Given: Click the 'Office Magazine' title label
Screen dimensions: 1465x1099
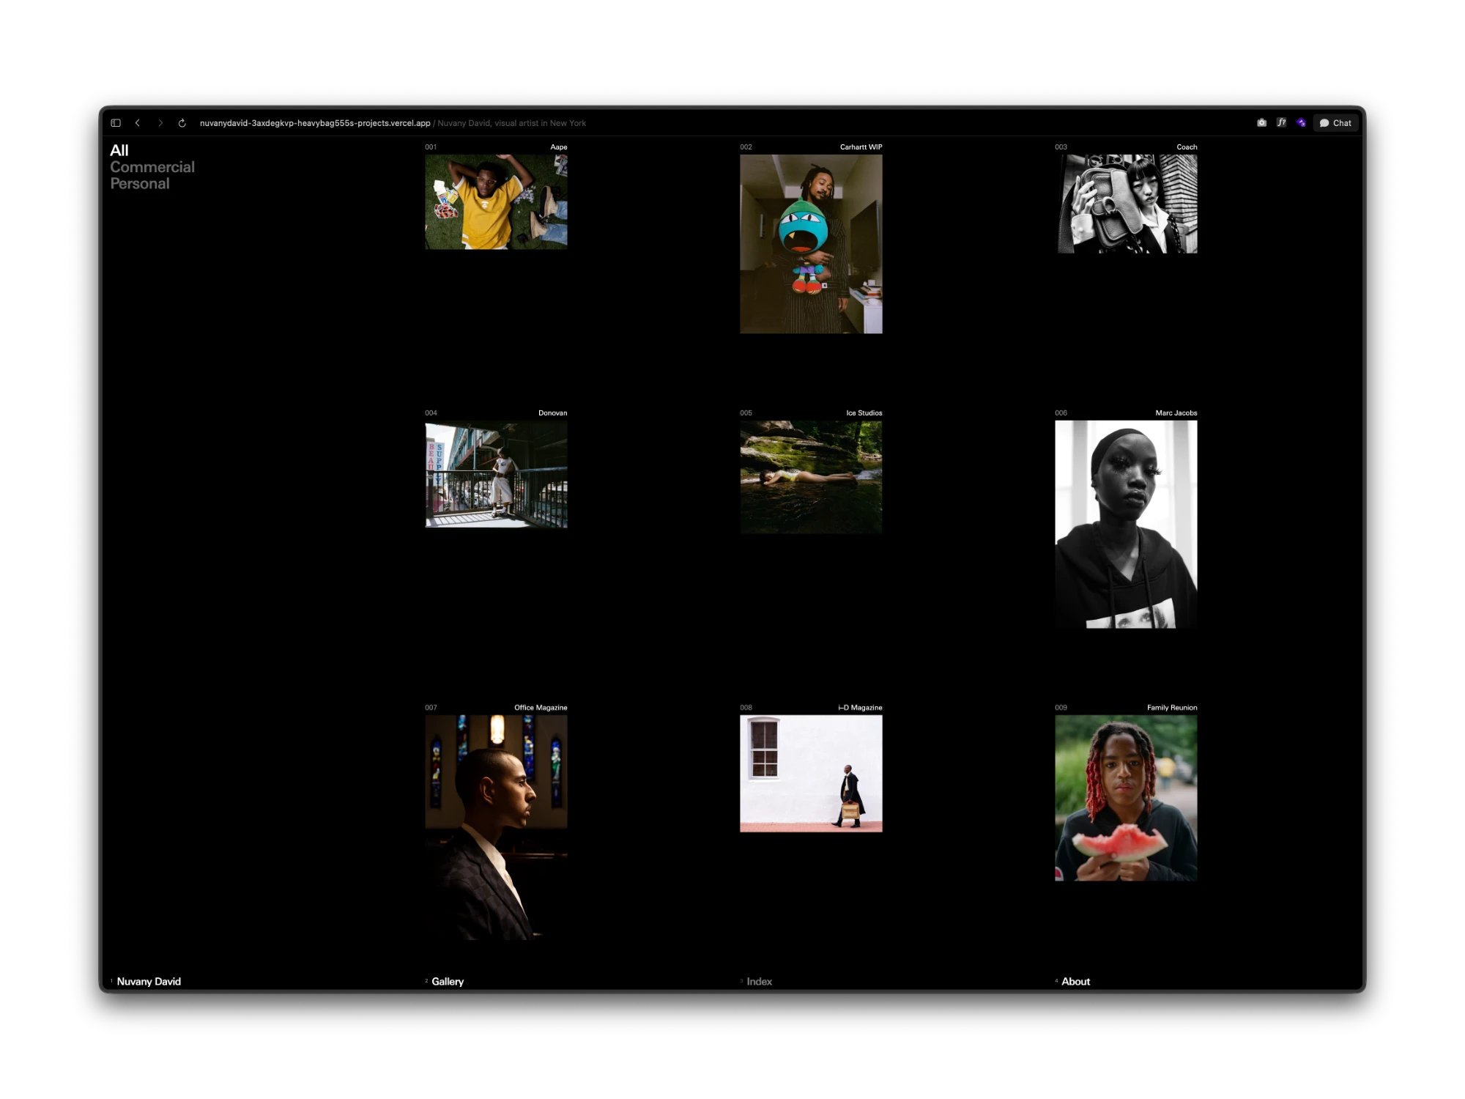Looking at the screenshot, I should 541,708.
